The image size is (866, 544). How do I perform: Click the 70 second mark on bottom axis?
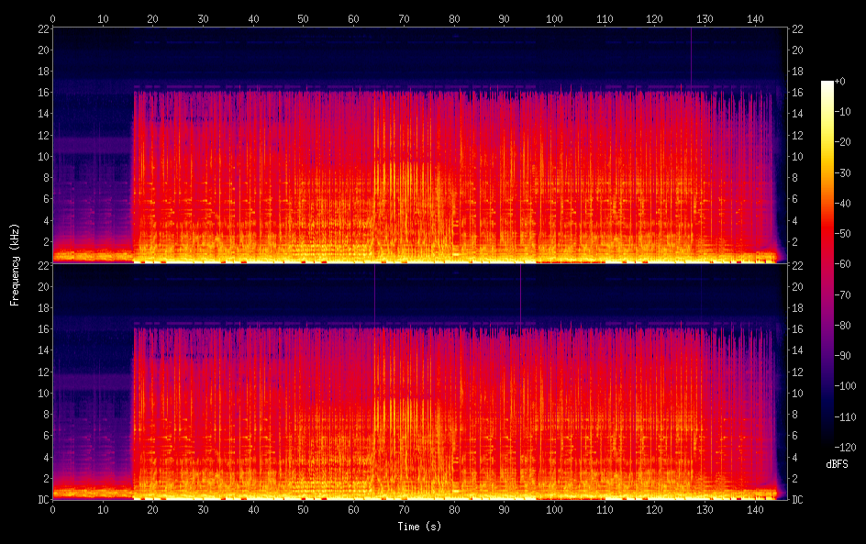[x=404, y=509]
